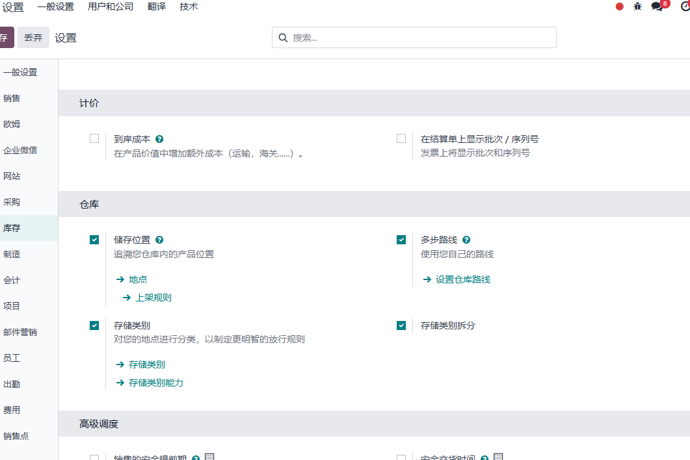Select 网站 in the sidebar
The width and height of the screenshot is (690, 460).
point(29,176)
